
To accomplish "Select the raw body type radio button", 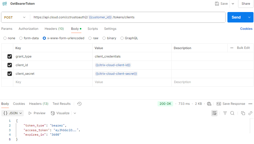I will 90,38.
